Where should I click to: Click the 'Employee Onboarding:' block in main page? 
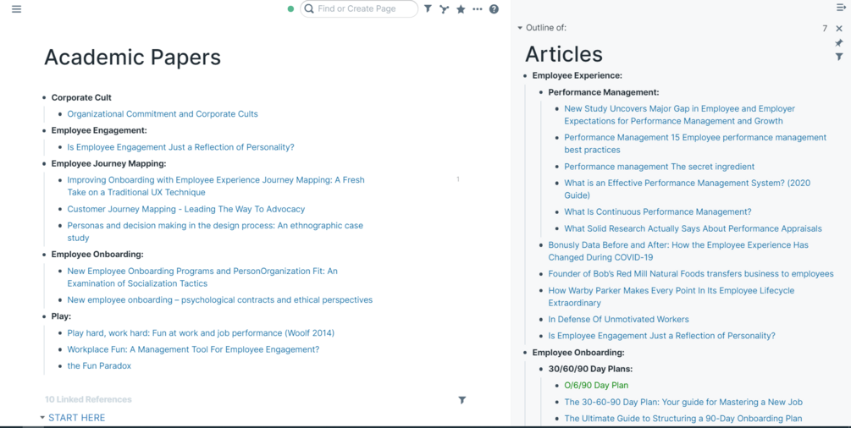(x=97, y=254)
